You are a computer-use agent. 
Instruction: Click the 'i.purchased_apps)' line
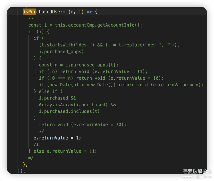(61, 52)
